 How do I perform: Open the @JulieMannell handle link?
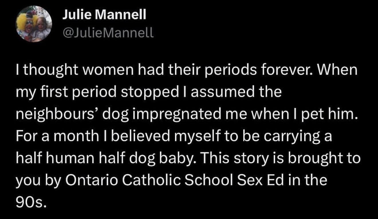click(x=108, y=33)
